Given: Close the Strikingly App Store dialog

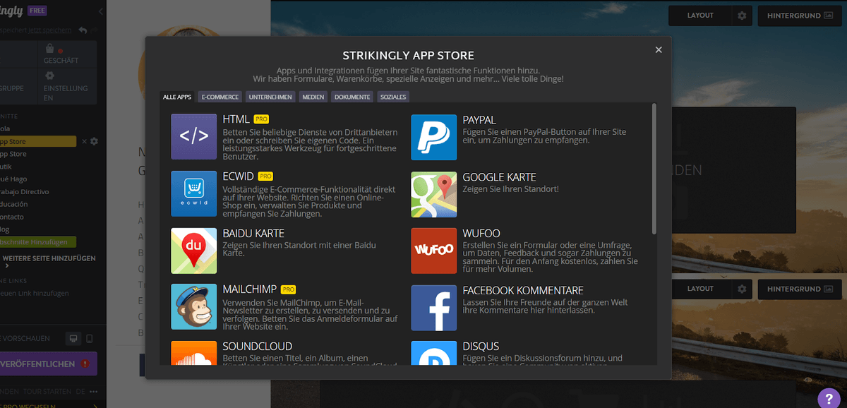Looking at the screenshot, I should click(659, 49).
